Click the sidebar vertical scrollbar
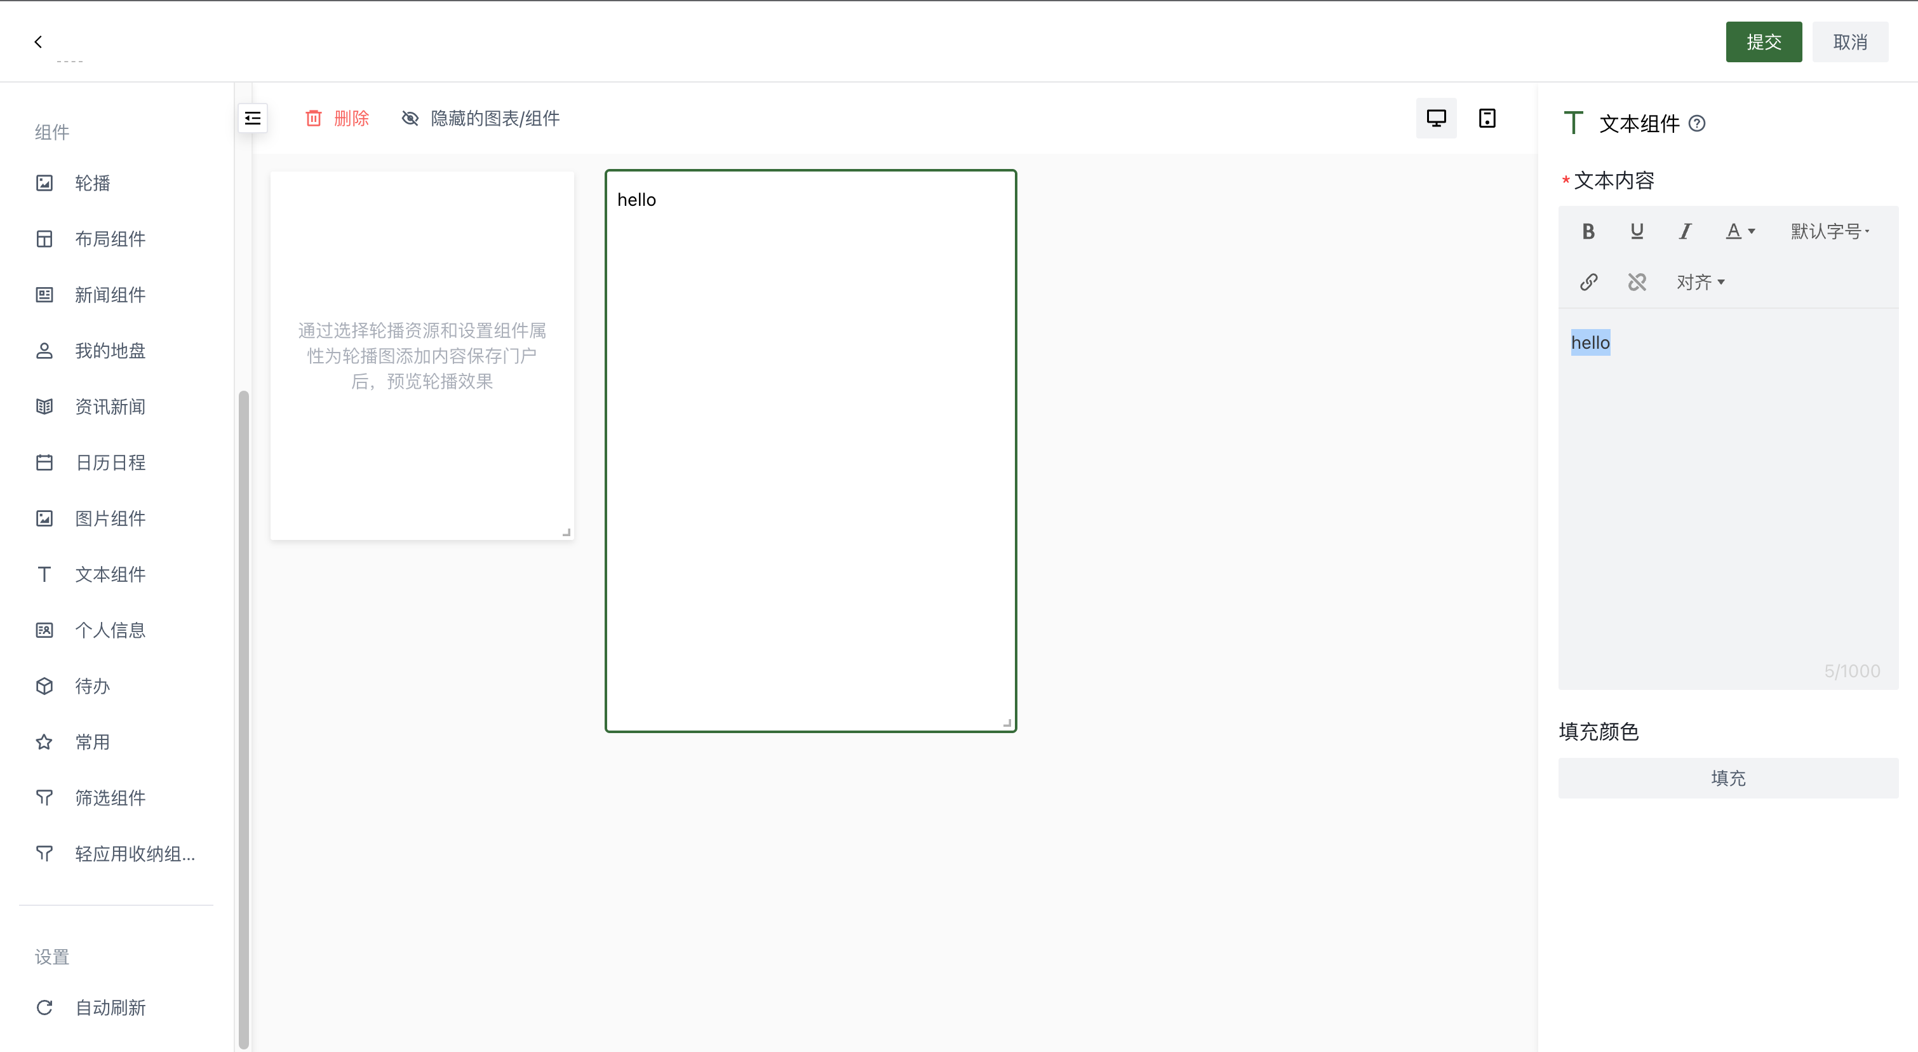 (243, 718)
